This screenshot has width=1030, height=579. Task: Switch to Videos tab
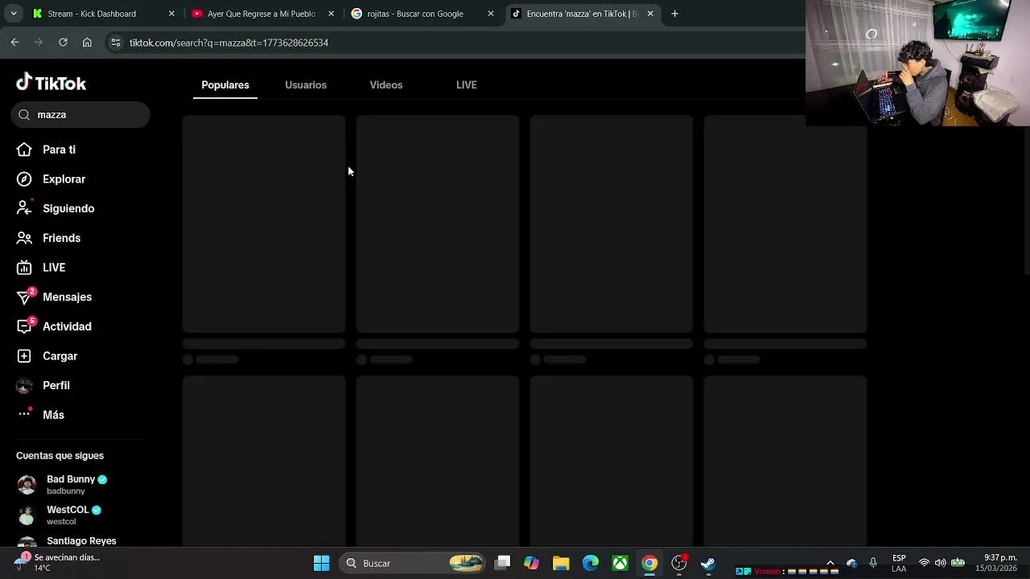(386, 84)
